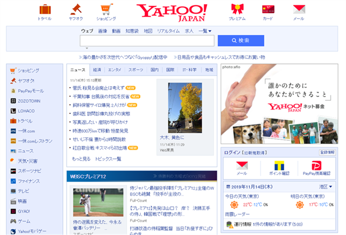346x235 pixels.
Task: Click the 登録情報 button
Action: click(328, 153)
